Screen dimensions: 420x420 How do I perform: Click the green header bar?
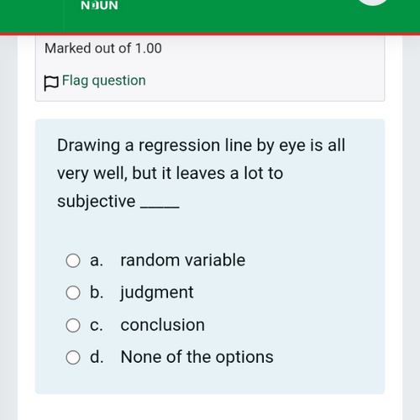tap(210, 17)
